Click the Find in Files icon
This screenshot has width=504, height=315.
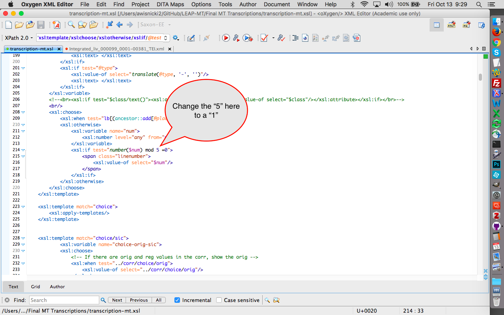click(x=82, y=25)
